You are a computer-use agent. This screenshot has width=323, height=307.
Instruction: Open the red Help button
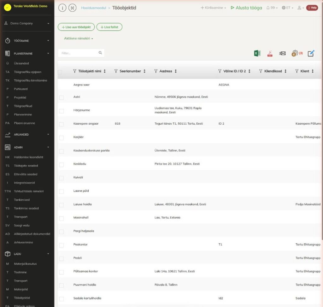312,8
